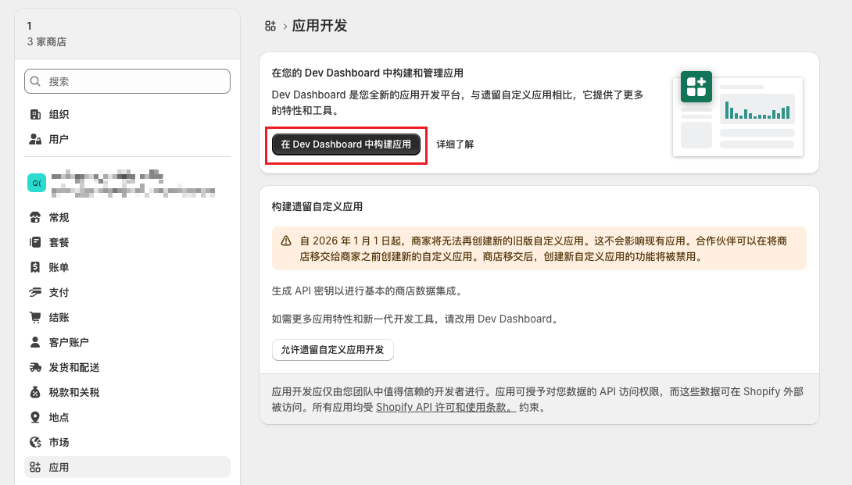Click the 组织 building icon
Screen dimensions: 852x485
pyautogui.click(x=35, y=114)
